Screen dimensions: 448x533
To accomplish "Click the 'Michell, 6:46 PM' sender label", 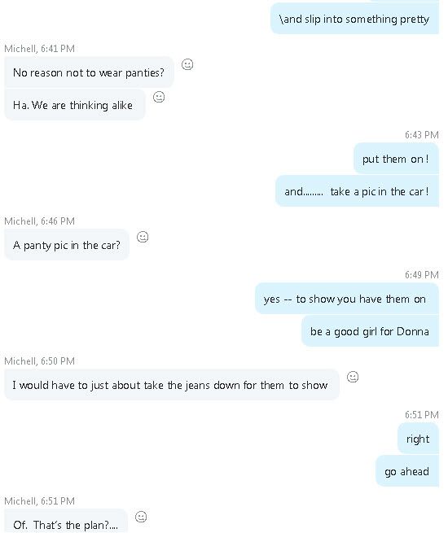I will pyautogui.click(x=39, y=221).
